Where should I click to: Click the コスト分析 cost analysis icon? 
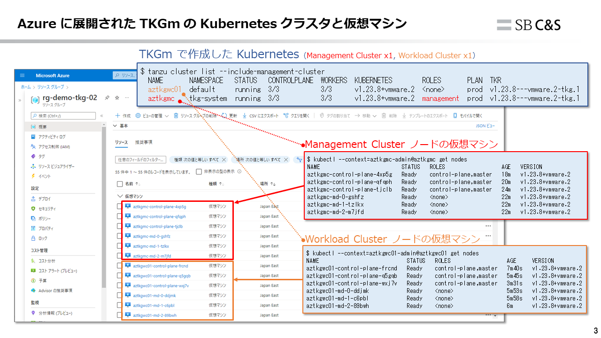(33, 261)
